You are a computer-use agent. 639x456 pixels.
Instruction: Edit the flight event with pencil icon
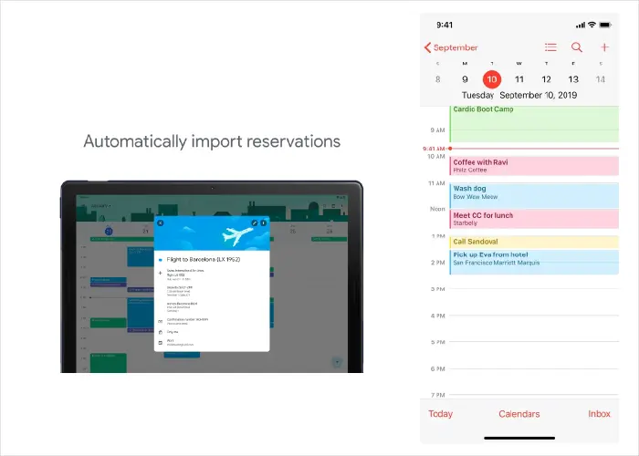tap(255, 223)
